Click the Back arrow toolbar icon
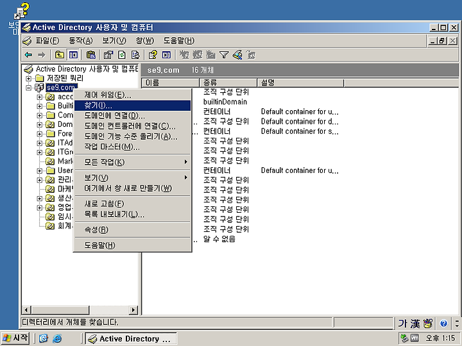Screen dimensions: 462x346 (29, 54)
